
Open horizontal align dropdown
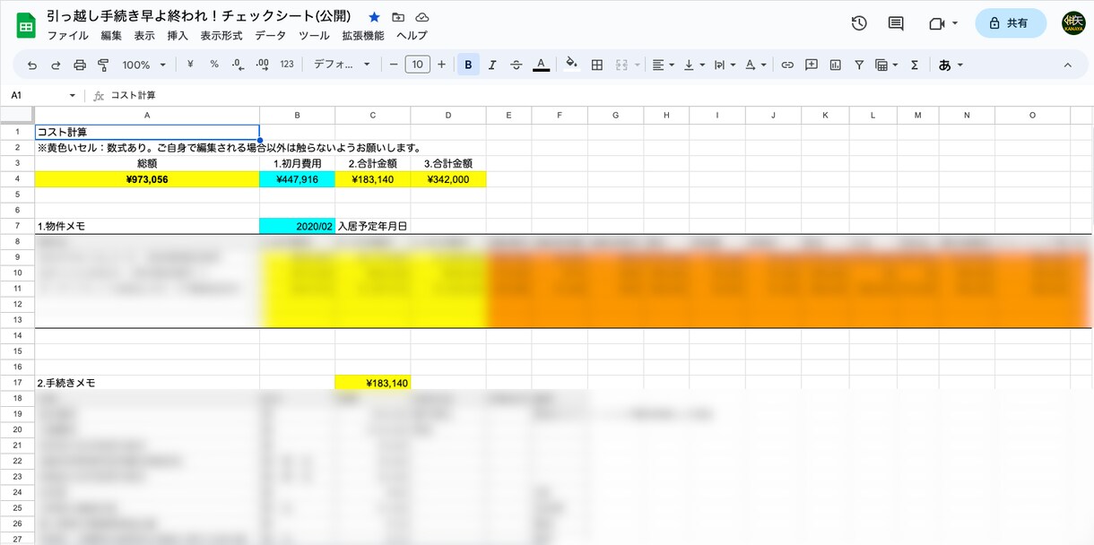point(663,65)
